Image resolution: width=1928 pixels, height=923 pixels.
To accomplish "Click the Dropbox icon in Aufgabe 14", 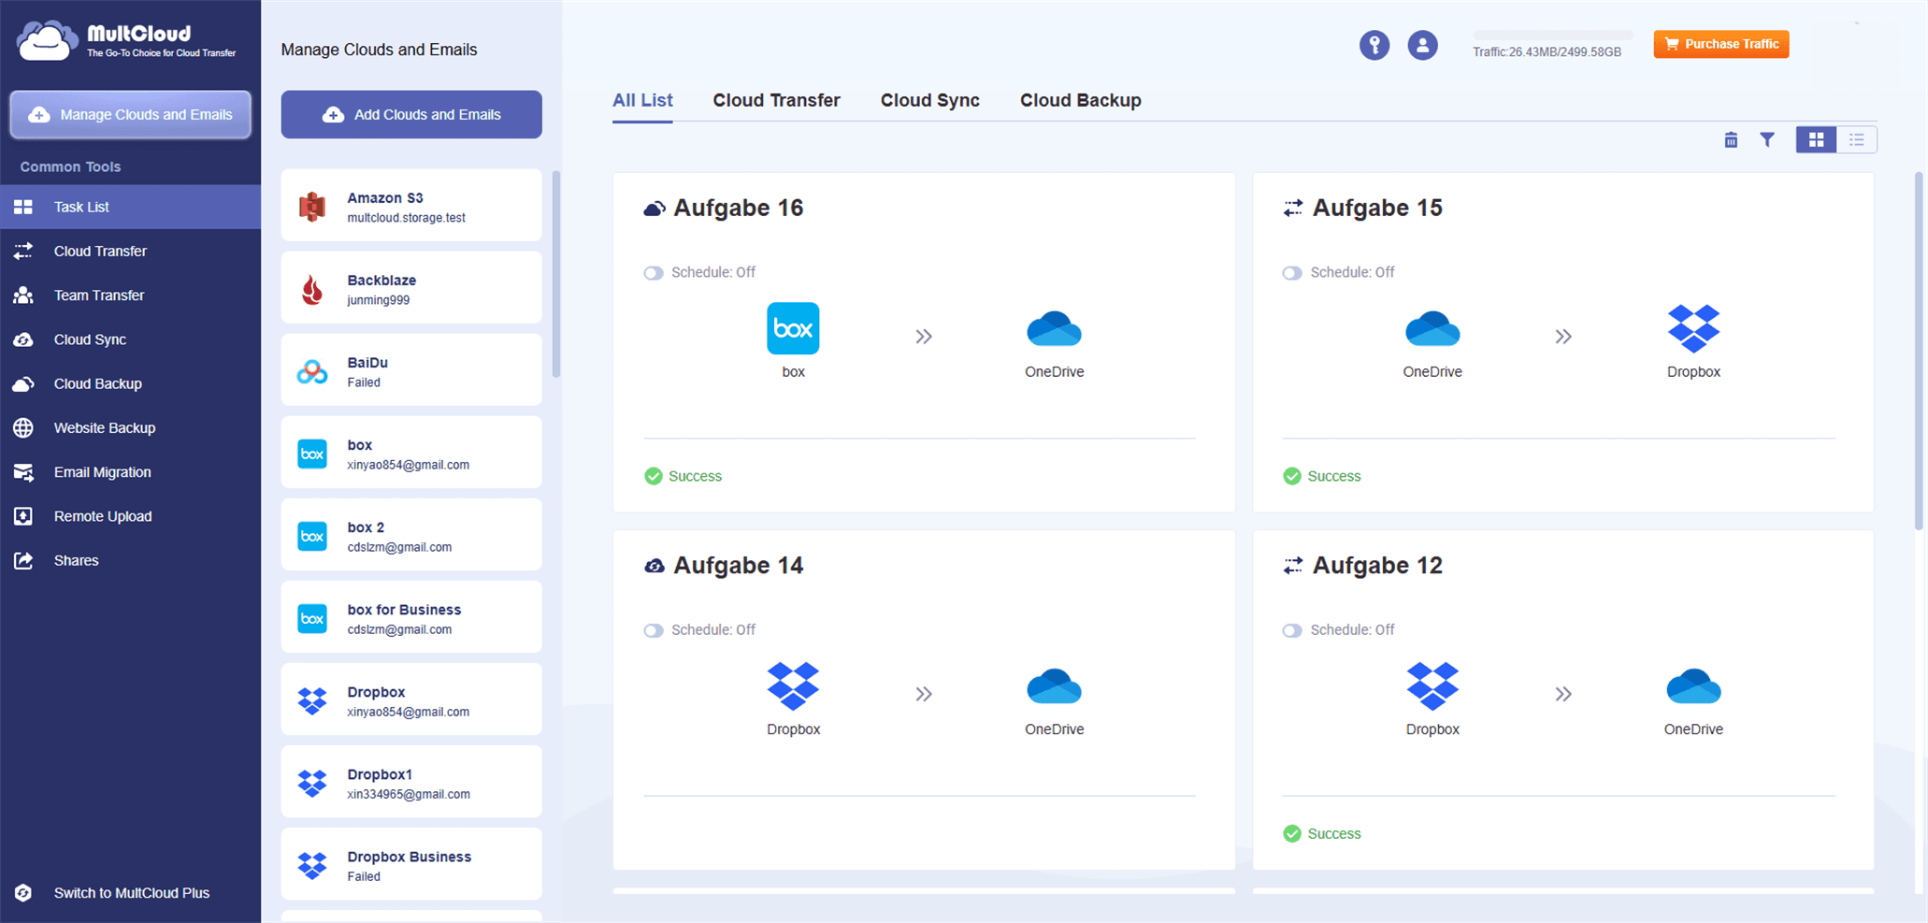I will pos(793,685).
